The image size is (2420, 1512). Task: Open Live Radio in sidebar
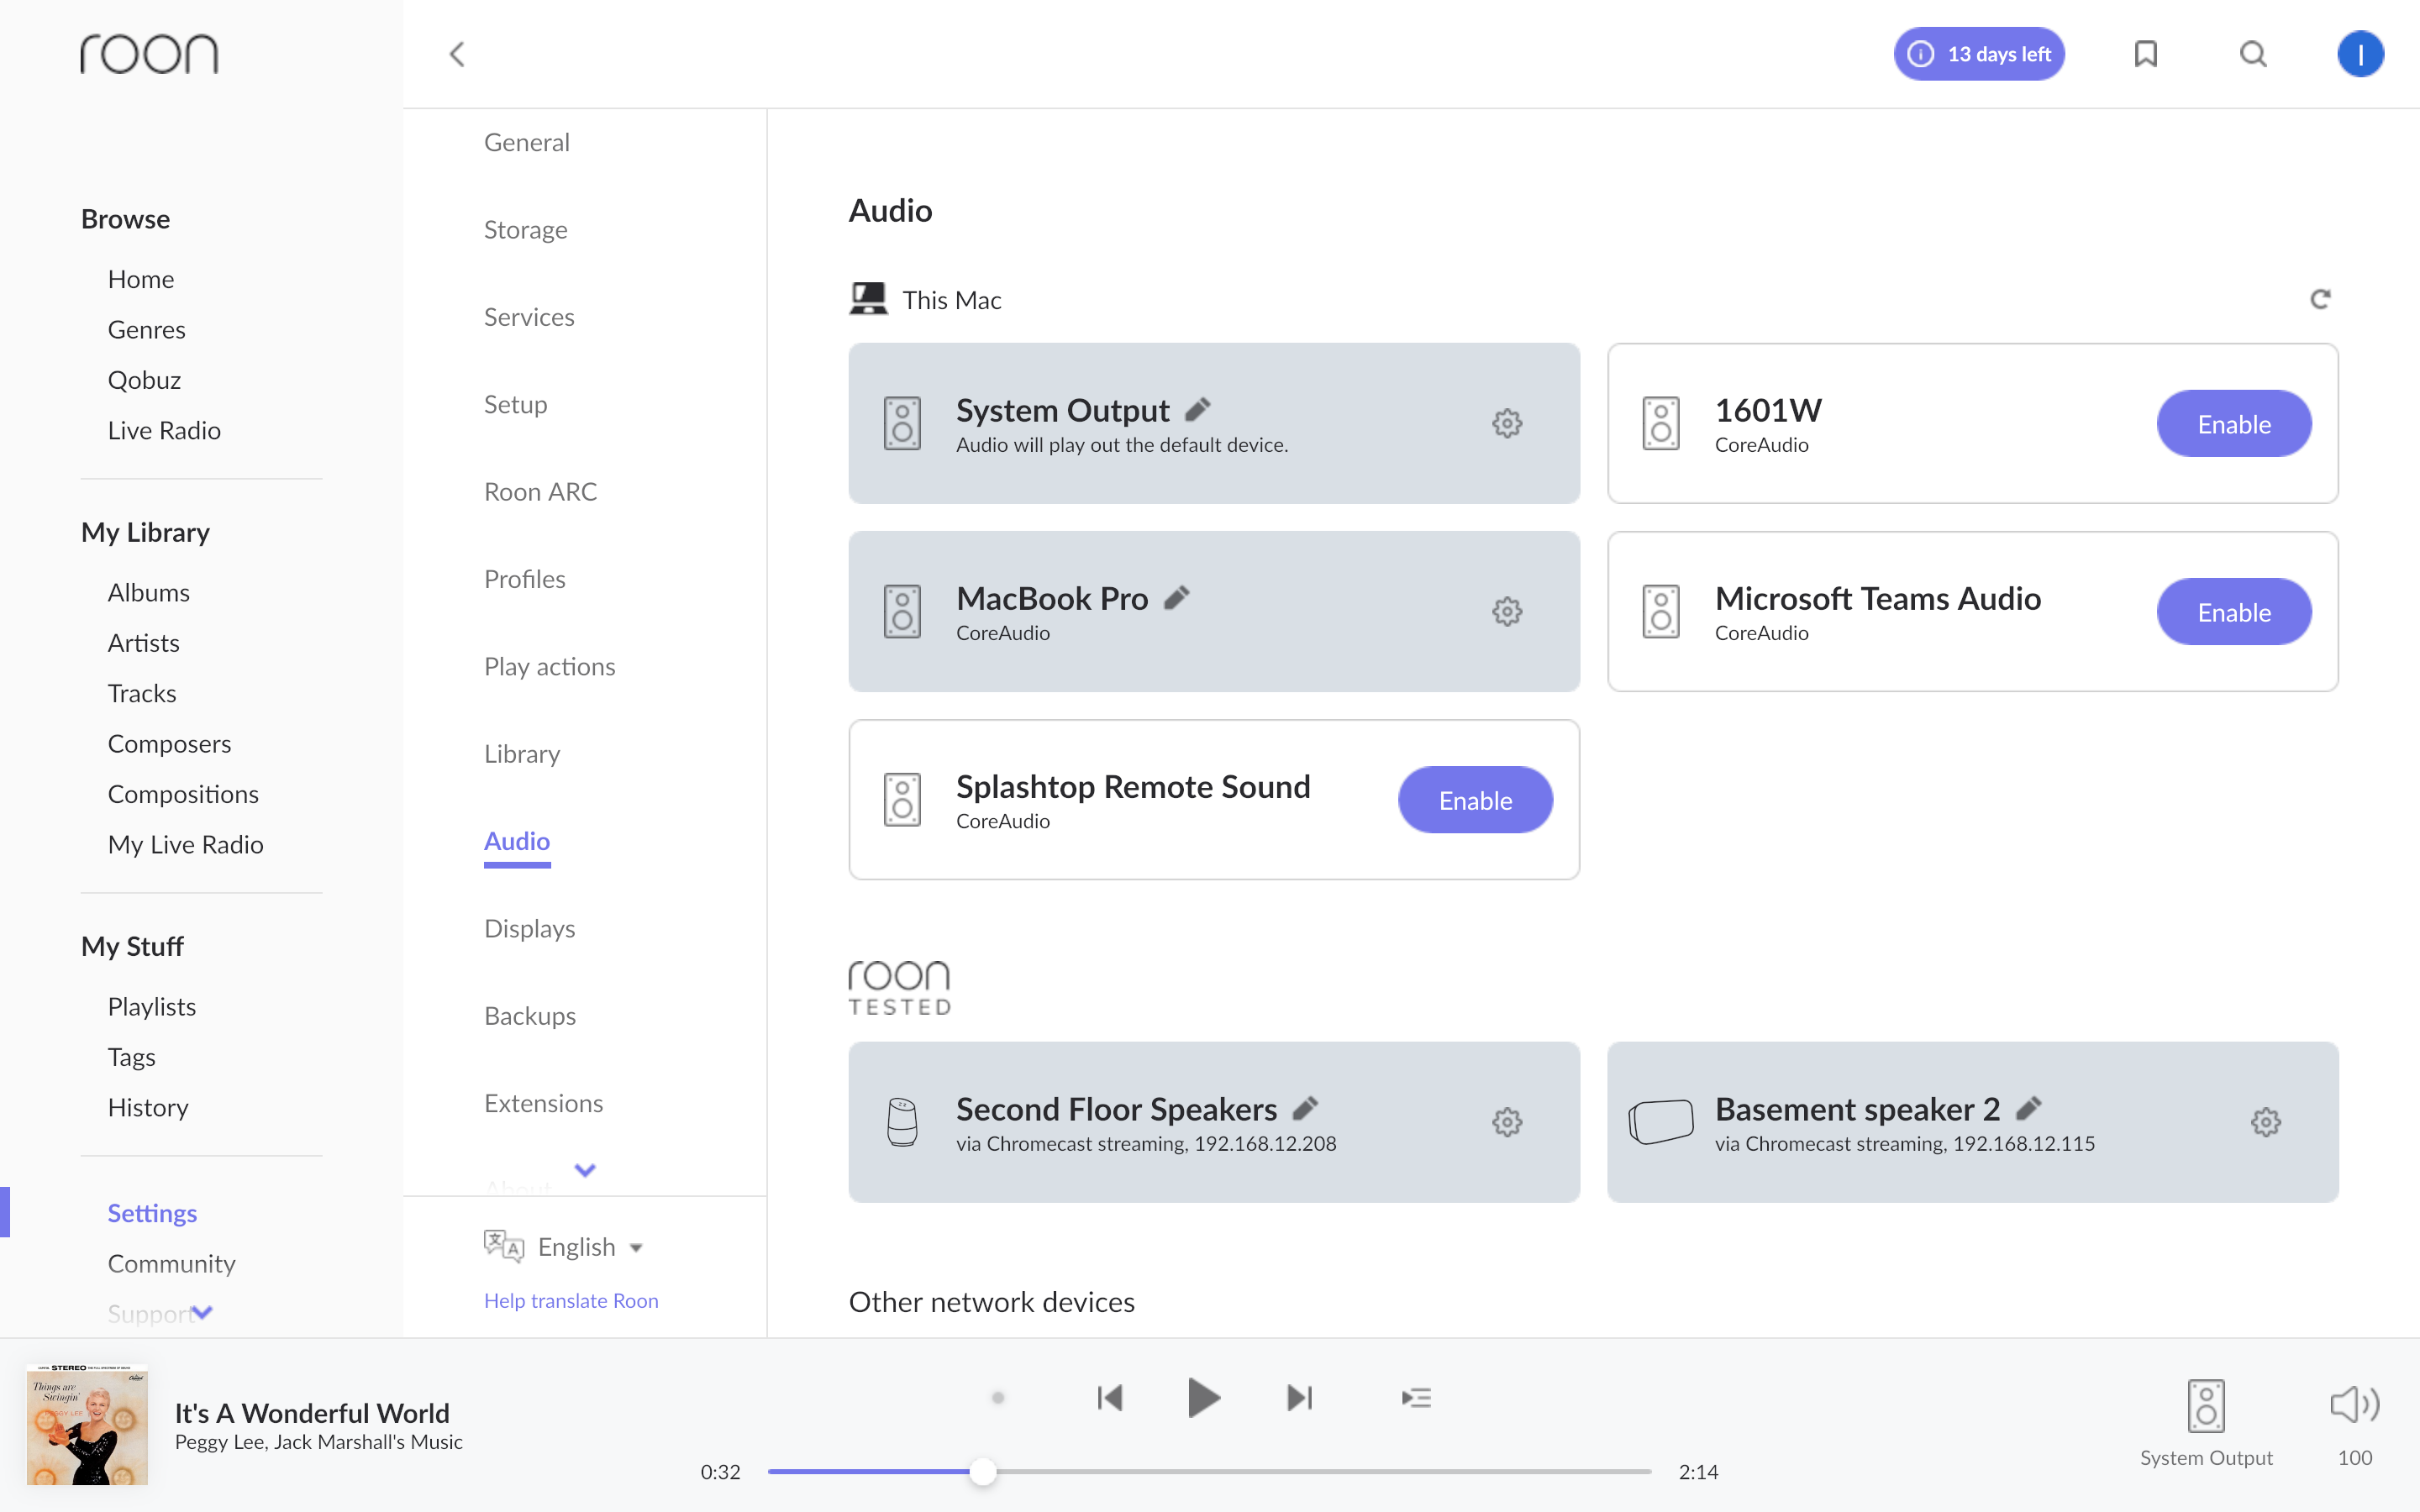[x=165, y=430]
